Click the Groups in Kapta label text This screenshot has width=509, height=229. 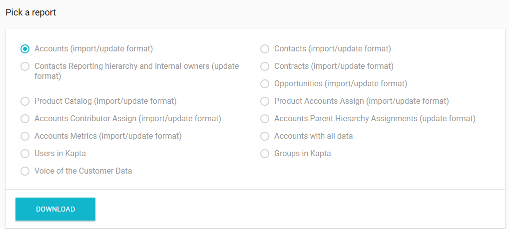click(x=302, y=154)
